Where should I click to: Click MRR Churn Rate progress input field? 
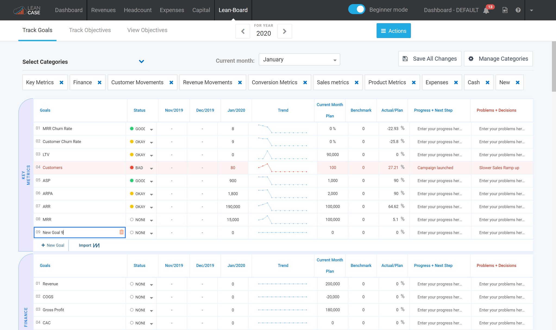pos(439,129)
